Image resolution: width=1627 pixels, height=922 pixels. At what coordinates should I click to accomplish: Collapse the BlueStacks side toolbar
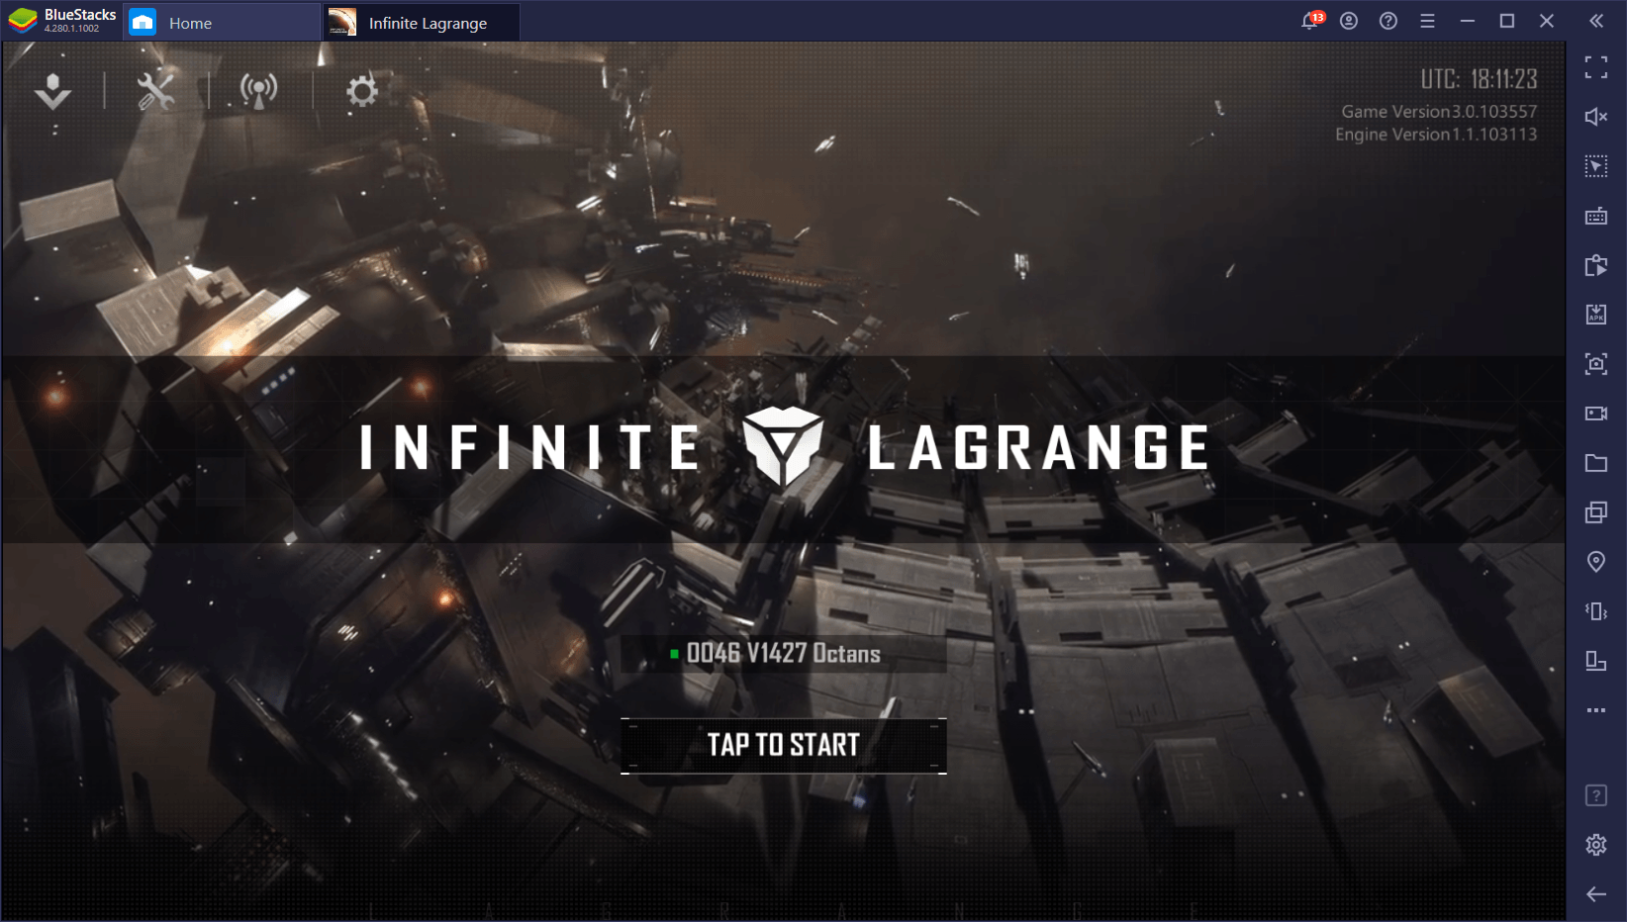1596,21
